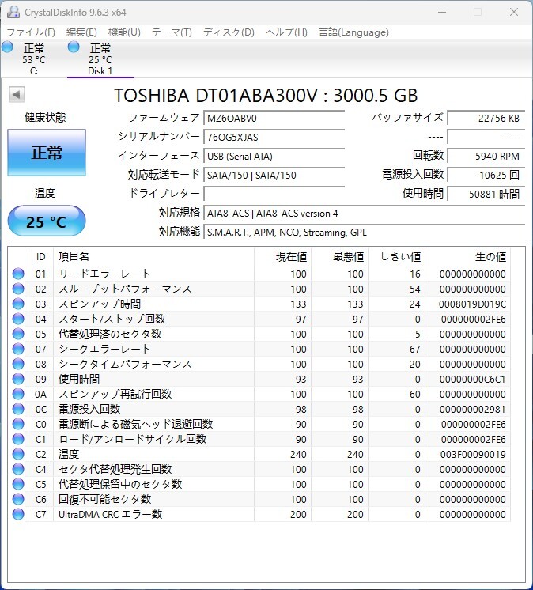Click the power on hours value 50881 時間
This screenshot has height=590, width=533.
coord(486,194)
